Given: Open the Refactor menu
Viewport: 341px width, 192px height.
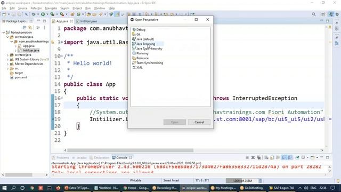Looking at the screenshot, I should 36,9.
